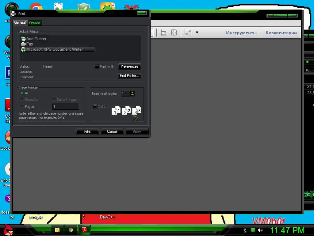Click the Print button

click(87, 132)
